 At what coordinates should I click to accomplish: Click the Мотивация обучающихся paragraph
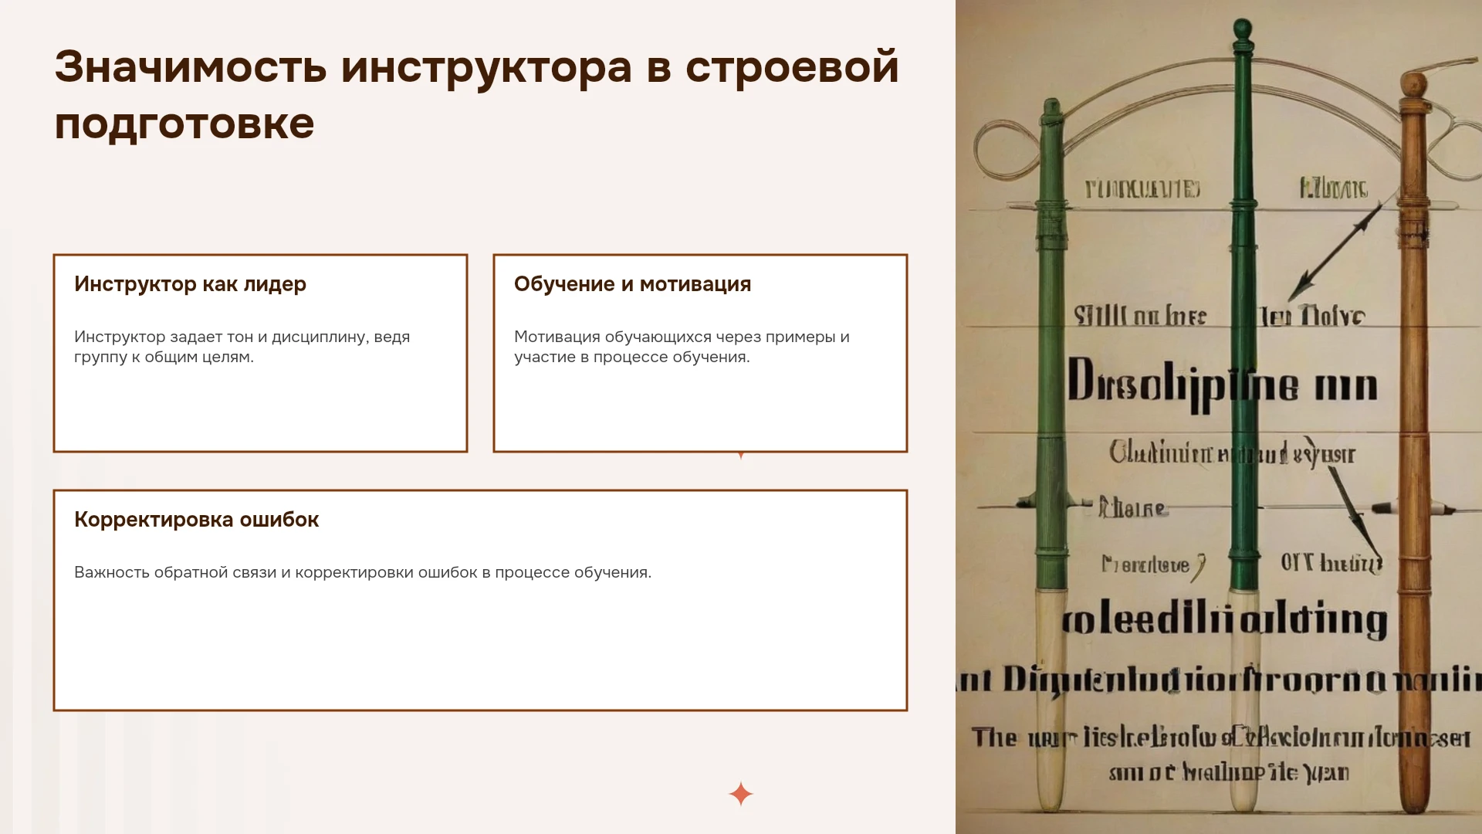(682, 347)
